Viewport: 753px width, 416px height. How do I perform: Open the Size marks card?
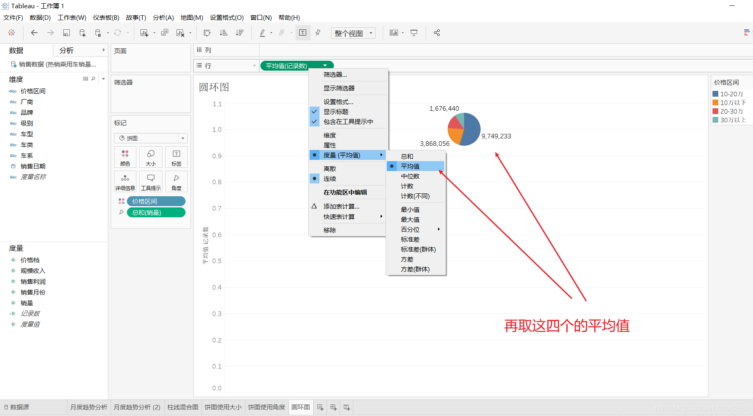click(151, 157)
